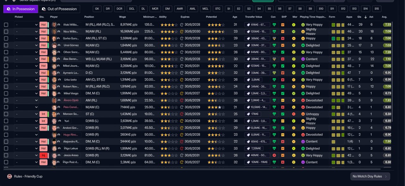Viewport: 405px width, 186px height.
Task: Tick the checkbox for Iñaki Williams' row
Action: coord(6,25)
